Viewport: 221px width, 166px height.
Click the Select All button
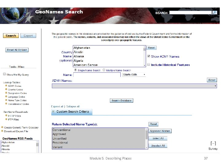pyautogui.click(x=158, y=138)
